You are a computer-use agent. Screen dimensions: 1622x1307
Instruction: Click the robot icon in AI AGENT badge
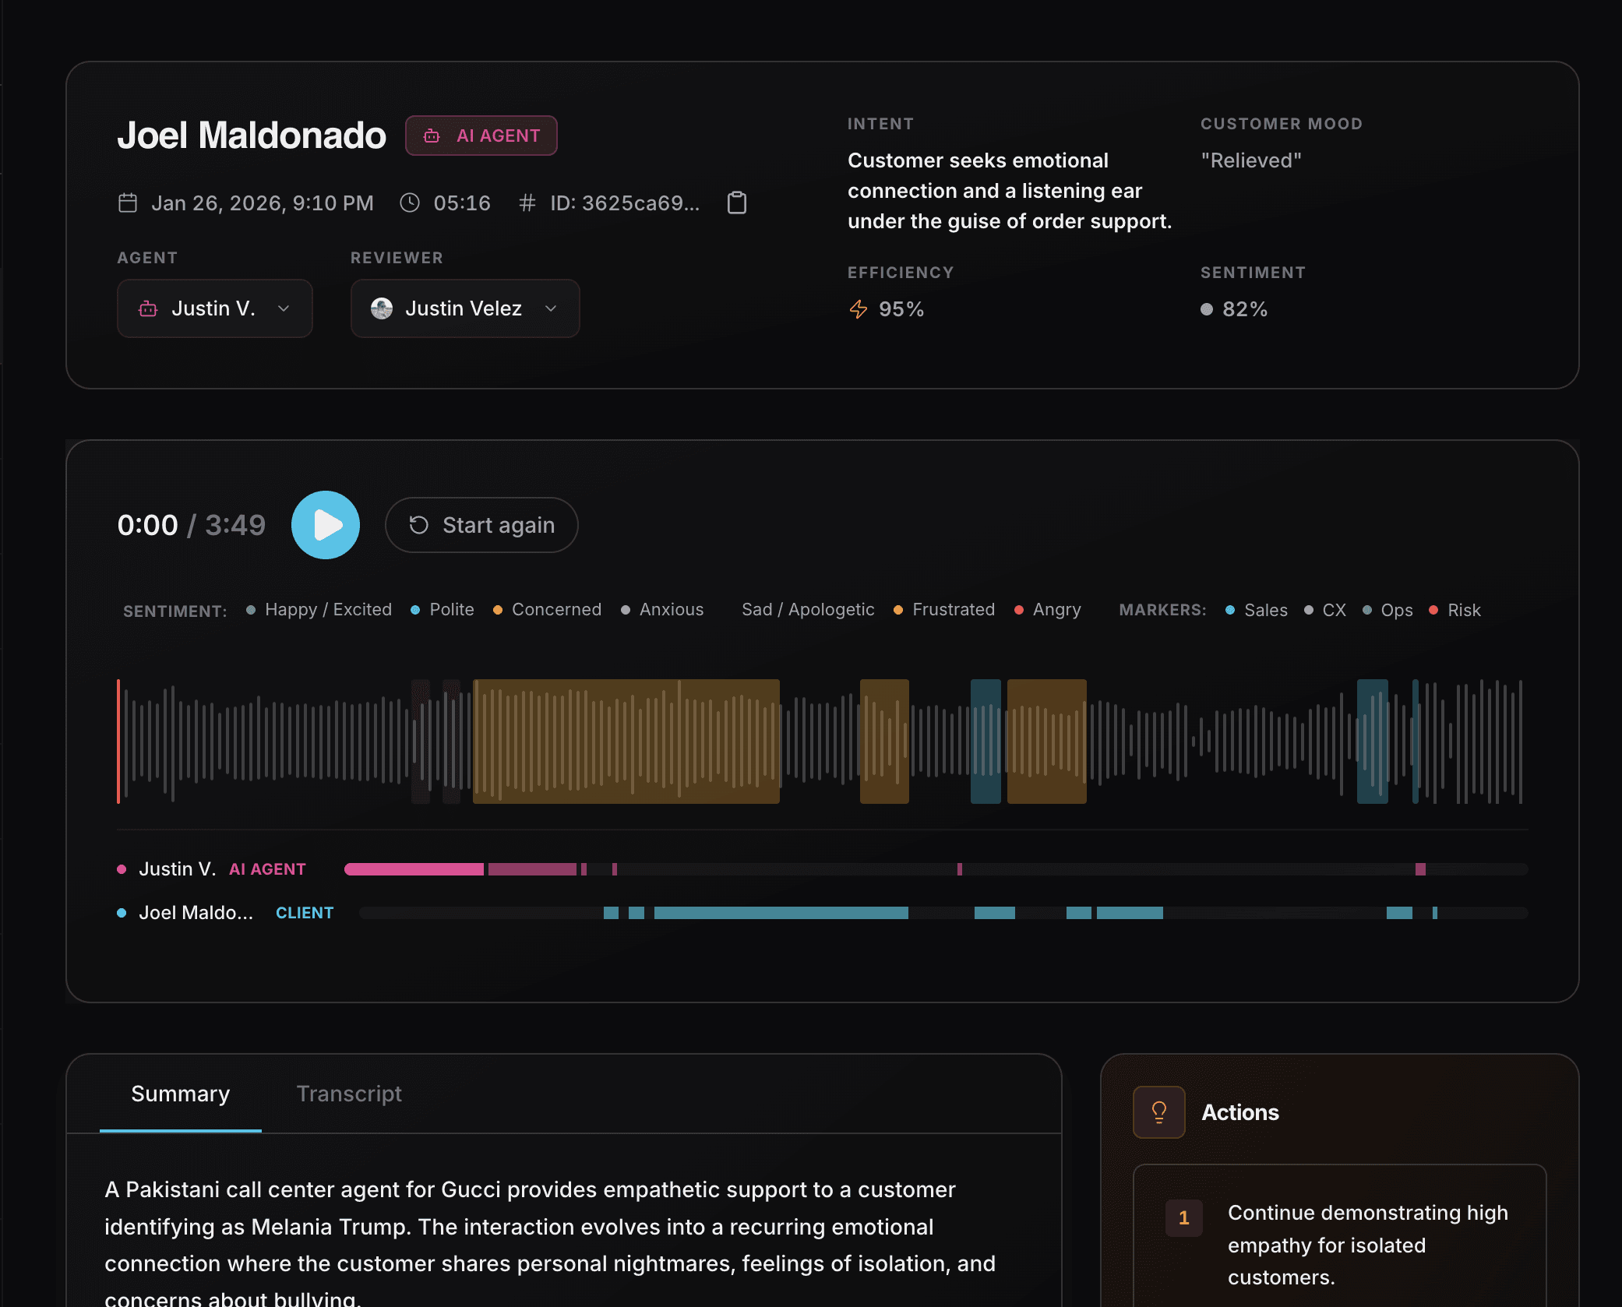point(432,136)
